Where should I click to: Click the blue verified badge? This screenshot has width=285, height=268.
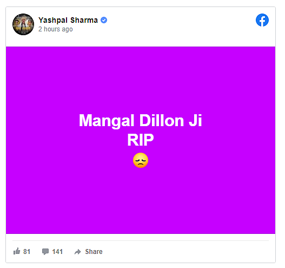click(x=104, y=20)
